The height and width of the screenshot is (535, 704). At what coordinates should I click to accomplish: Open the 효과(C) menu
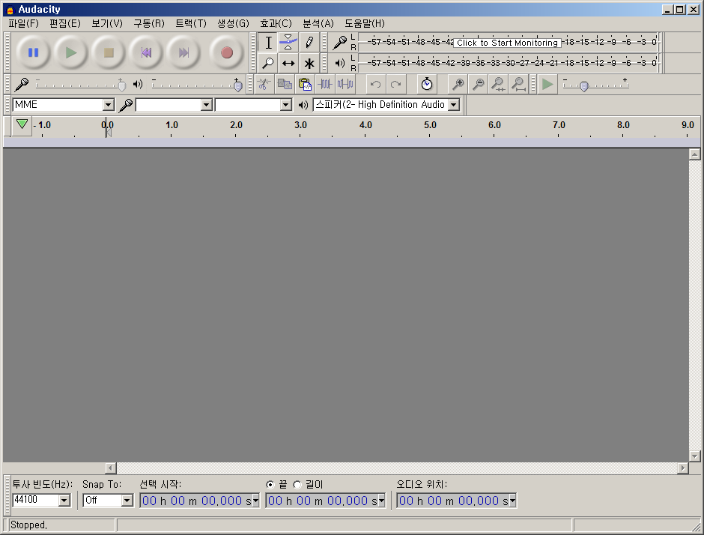click(x=276, y=23)
